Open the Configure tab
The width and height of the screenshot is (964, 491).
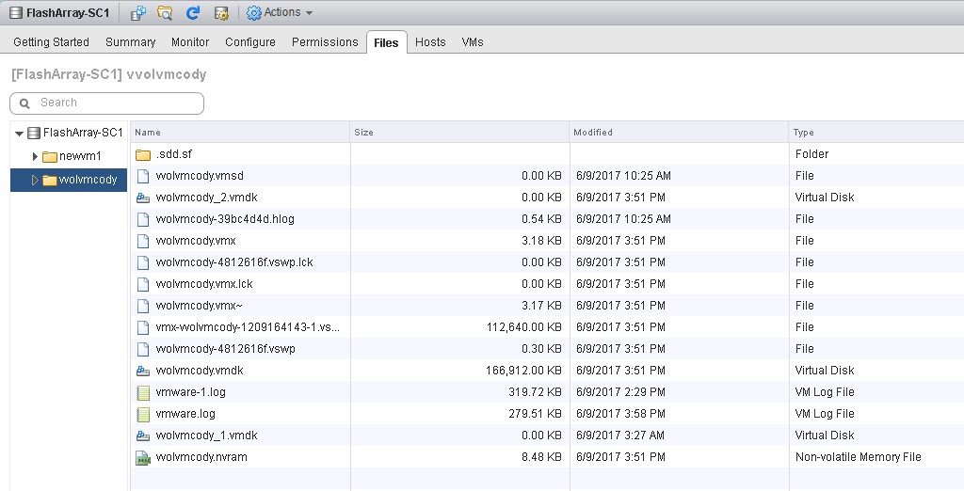[x=250, y=42]
